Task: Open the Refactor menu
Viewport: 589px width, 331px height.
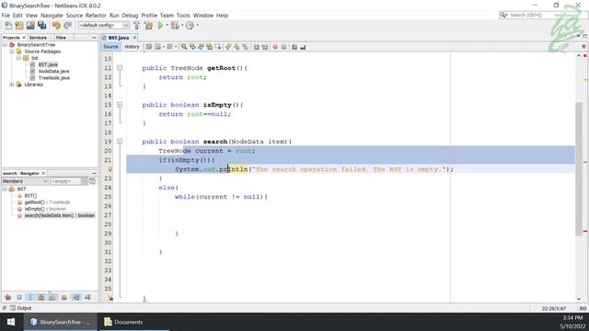Action: coord(96,16)
